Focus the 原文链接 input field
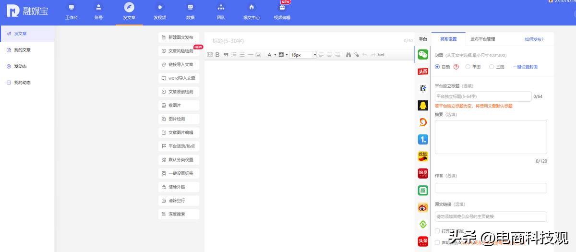The image size is (576, 252). (x=491, y=216)
